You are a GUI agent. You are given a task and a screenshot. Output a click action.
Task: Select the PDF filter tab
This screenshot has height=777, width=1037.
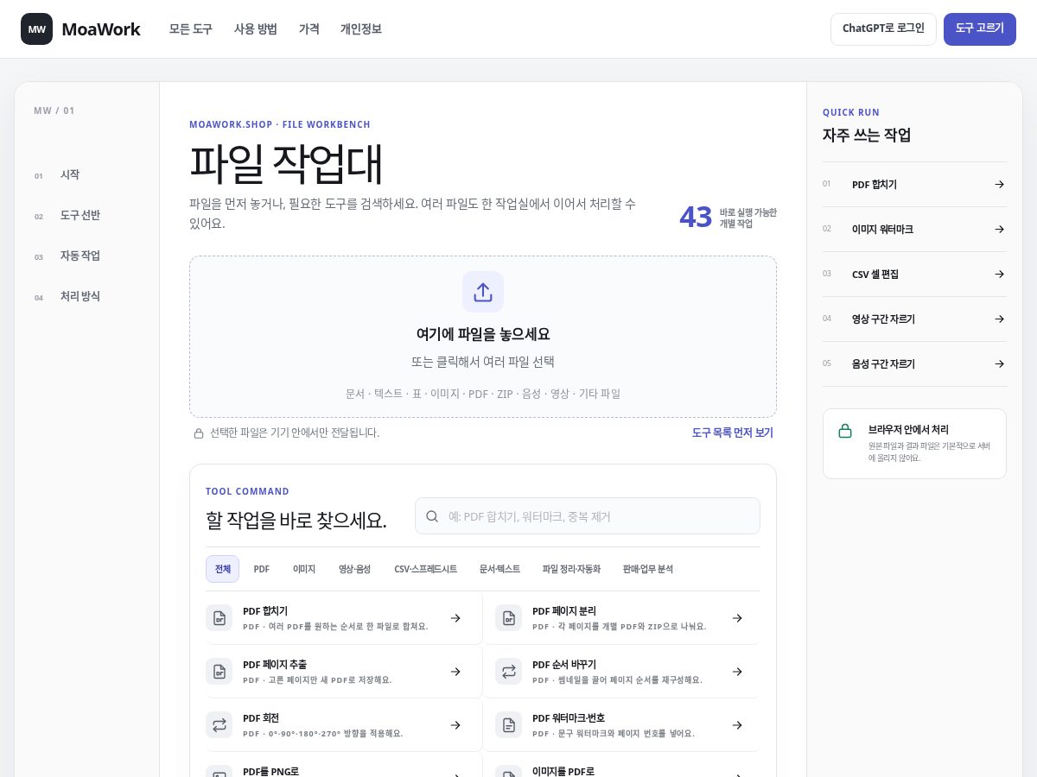click(x=262, y=569)
